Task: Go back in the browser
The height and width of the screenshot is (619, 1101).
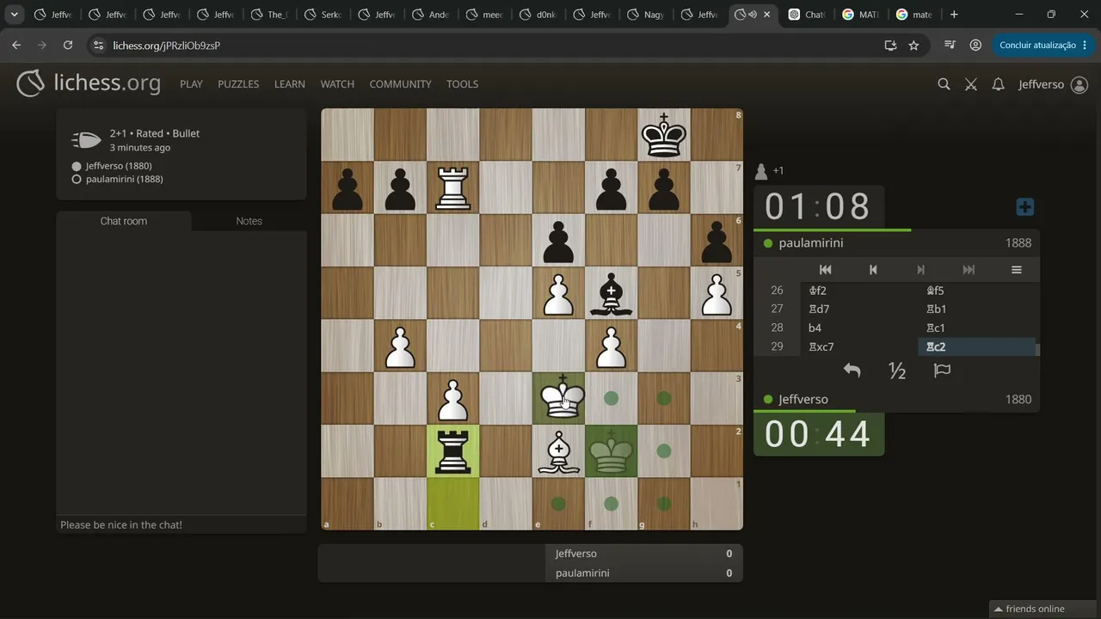Action: (16, 45)
